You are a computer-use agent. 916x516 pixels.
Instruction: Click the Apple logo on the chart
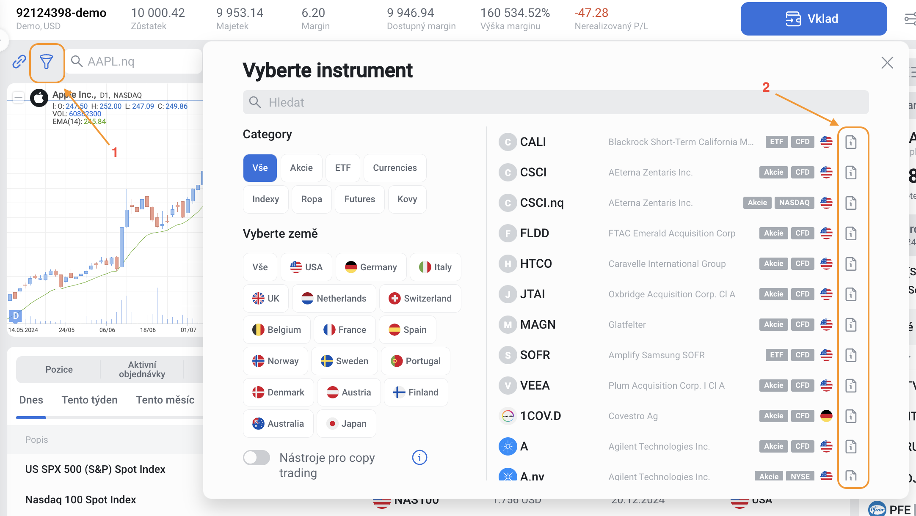39,98
